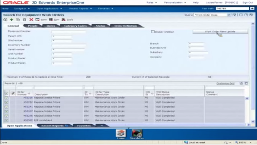Click the Customize Grid link
This screenshot has width=257, height=145.
pyautogui.click(x=225, y=83)
